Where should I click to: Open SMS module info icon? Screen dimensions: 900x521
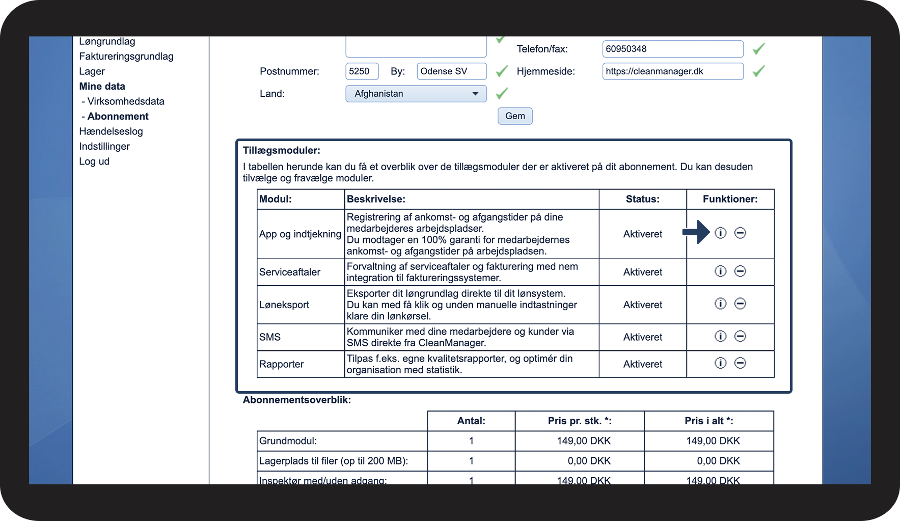pyautogui.click(x=720, y=336)
